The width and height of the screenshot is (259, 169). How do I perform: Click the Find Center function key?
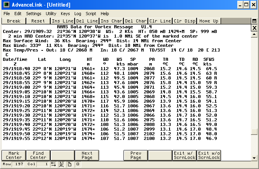point(38,155)
